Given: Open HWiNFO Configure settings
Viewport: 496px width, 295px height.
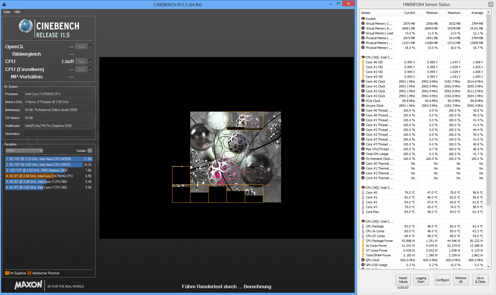Looking at the screenshot, I should coord(442,280).
